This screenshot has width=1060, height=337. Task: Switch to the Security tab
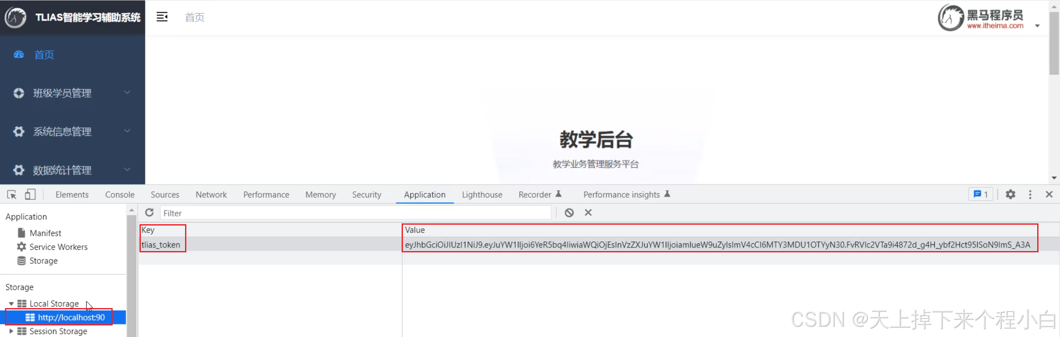(x=366, y=195)
